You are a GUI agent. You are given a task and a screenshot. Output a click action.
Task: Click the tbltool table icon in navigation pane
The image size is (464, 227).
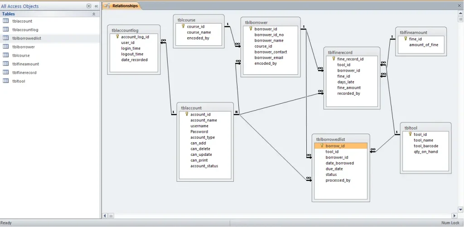coord(5,81)
